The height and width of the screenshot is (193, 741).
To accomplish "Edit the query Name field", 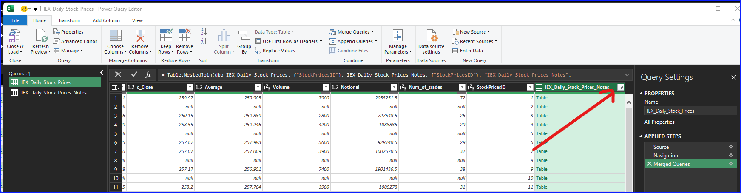I will click(691, 111).
